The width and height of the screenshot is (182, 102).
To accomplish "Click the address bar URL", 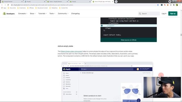I will coord(43,5).
